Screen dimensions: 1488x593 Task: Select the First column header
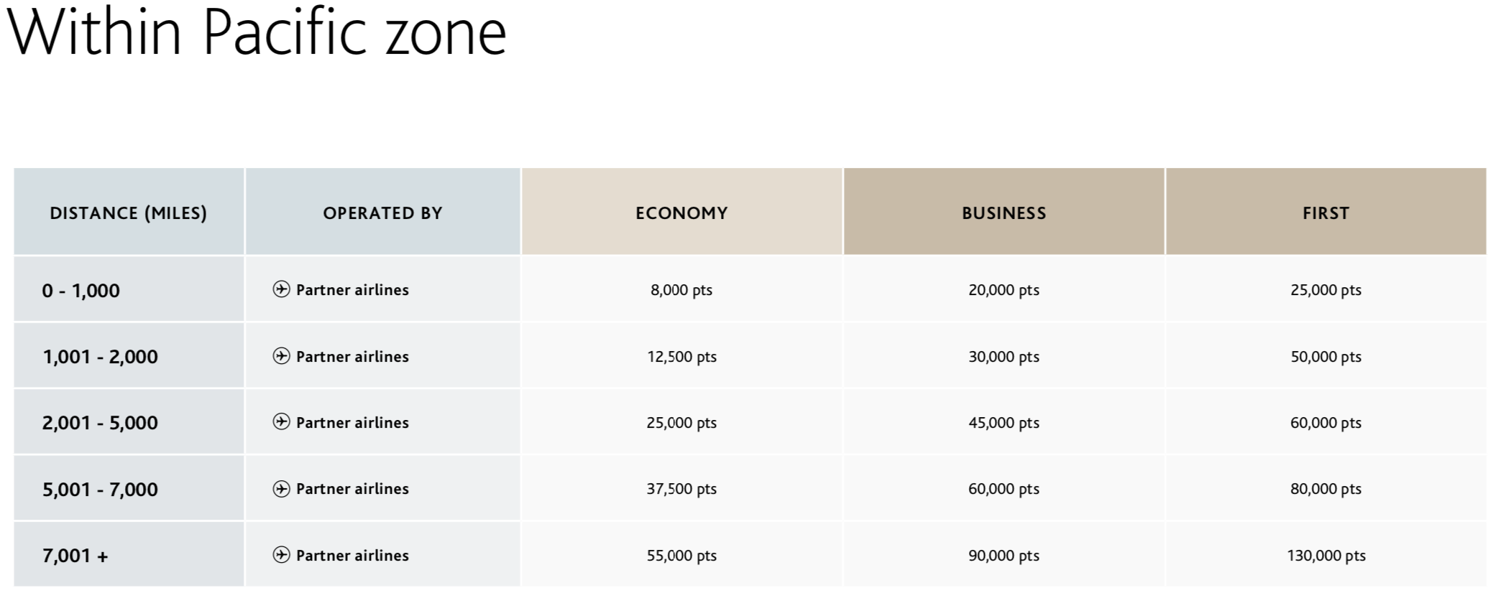tap(1326, 212)
